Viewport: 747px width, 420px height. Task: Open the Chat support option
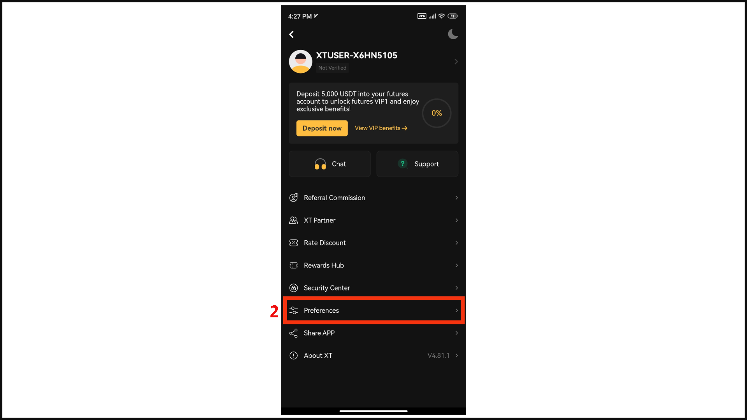pos(330,164)
